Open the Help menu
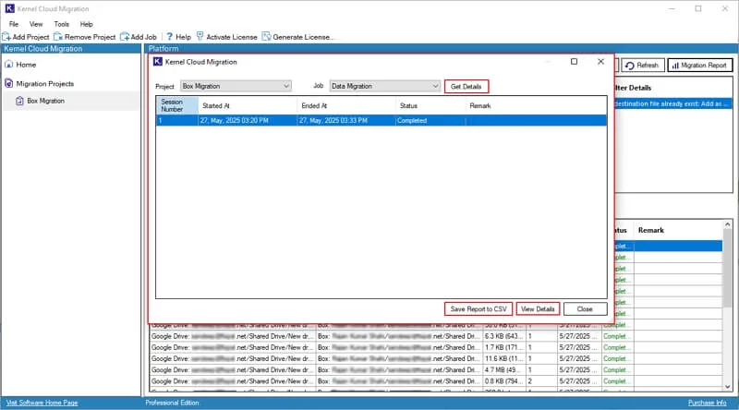The image size is (739, 410). point(86,24)
